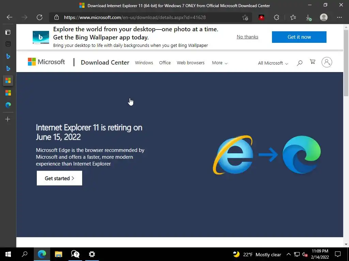Open the clock showing 11:09 PM
Screen dimensions: 349x261
(x=320, y=254)
